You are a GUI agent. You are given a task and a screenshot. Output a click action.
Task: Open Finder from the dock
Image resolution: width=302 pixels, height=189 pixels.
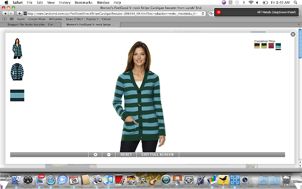17,180
